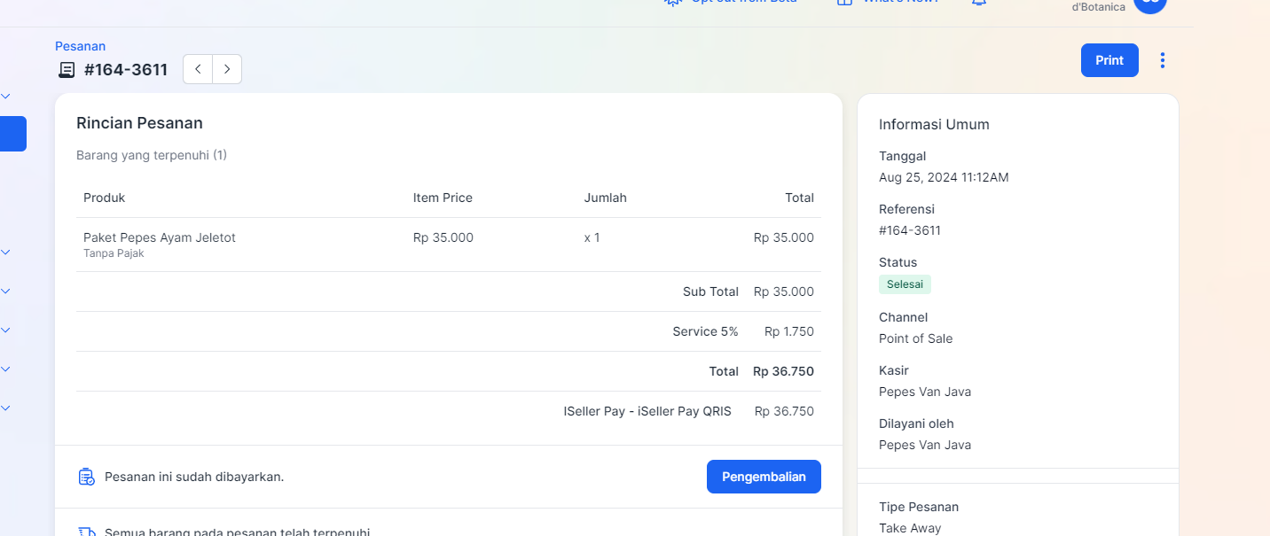The width and height of the screenshot is (1270, 536).
Task: Click the Rincian Pesanan heading
Action: pyautogui.click(x=139, y=123)
